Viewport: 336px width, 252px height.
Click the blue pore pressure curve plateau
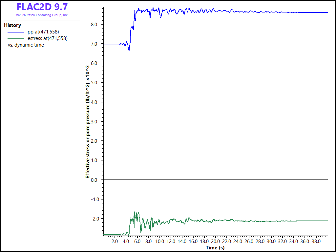click(257, 11)
